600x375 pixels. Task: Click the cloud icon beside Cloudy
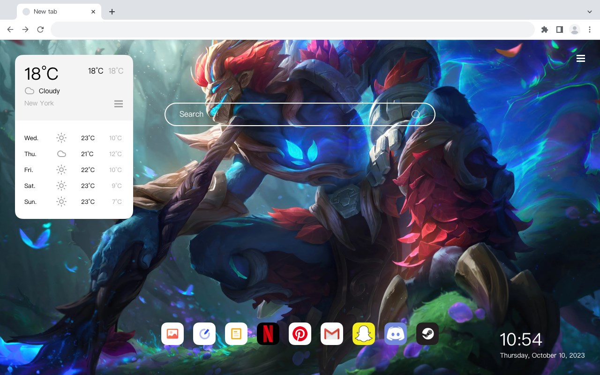[x=29, y=91]
